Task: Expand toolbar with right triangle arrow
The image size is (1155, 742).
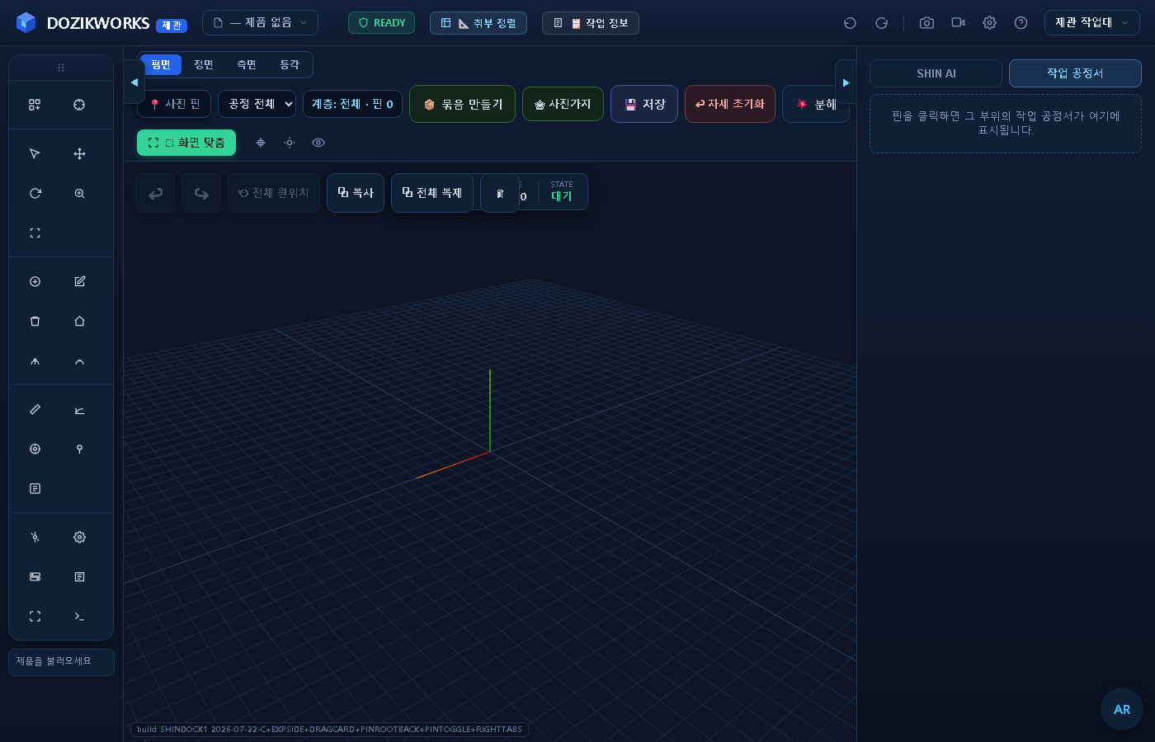Action: (846, 82)
